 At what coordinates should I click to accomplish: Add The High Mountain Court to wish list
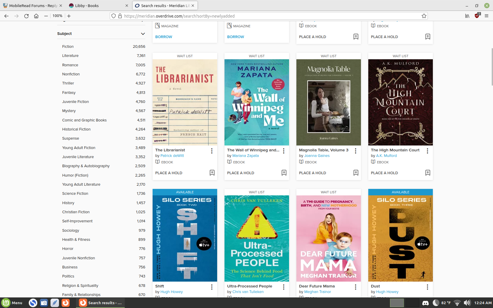(x=428, y=173)
